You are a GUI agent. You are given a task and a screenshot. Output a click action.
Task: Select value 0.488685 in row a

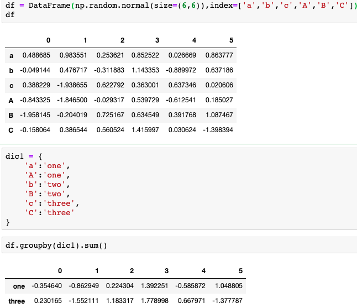36,55
